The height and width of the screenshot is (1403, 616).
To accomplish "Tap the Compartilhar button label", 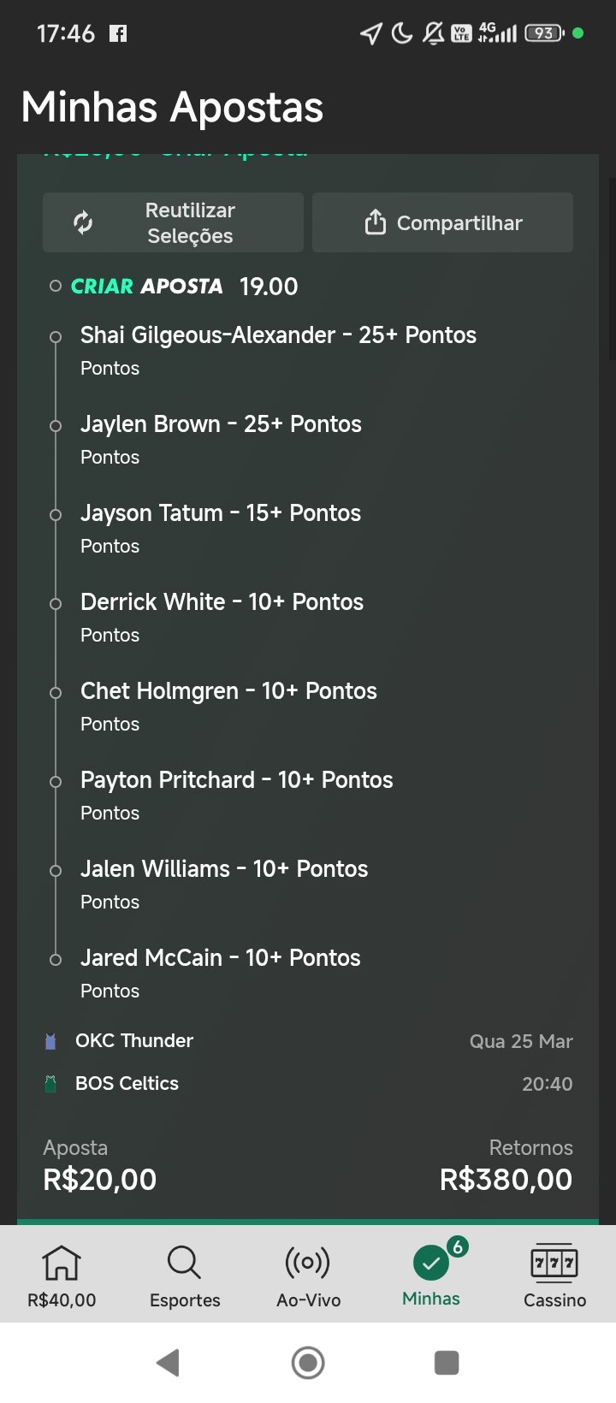I will pyautogui.click(x=459, y=223).
